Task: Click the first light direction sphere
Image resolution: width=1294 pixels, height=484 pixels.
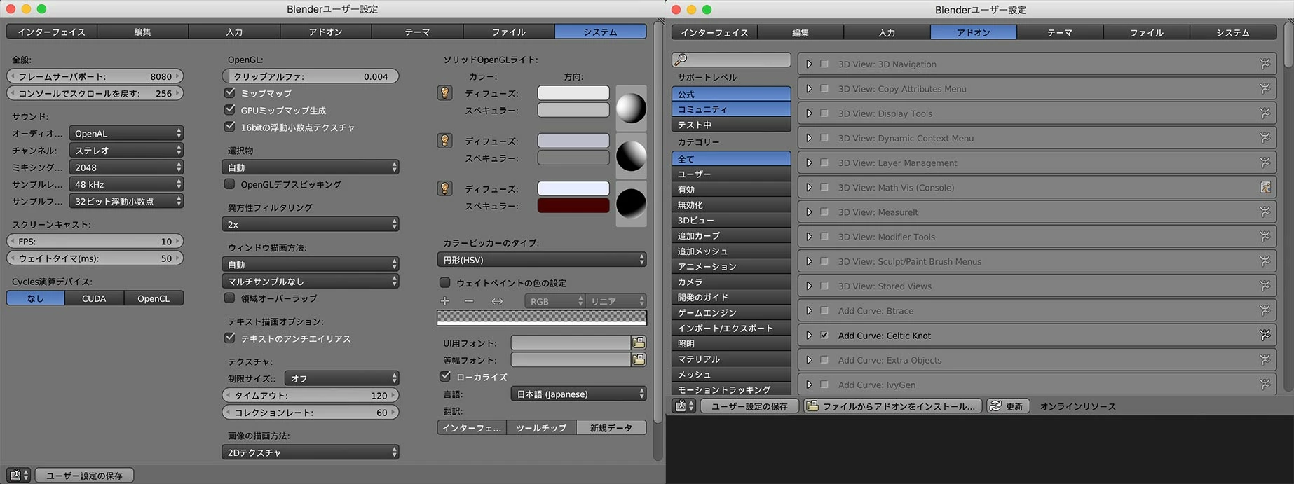Action: click(x=631, y=108)
